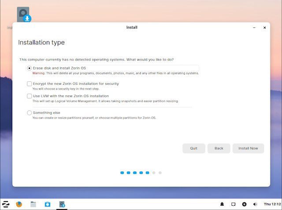Enable Encrypt the new Zorin OS installation
This screenshot has width=282, height=210.
point(30,83)
